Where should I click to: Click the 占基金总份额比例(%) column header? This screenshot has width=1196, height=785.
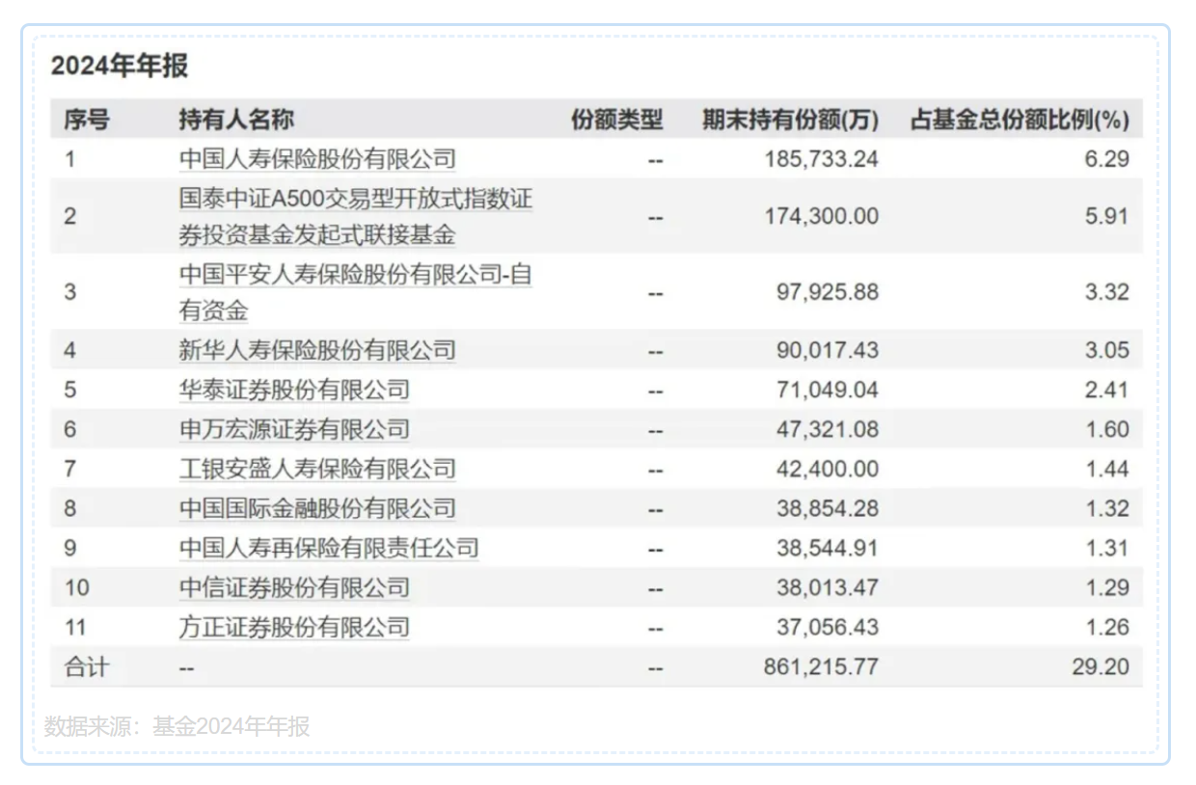pyautogui.click(x=1019, y=120)
